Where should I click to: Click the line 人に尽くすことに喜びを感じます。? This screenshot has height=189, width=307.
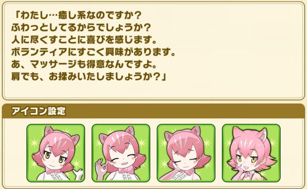(x=84, y=40)
